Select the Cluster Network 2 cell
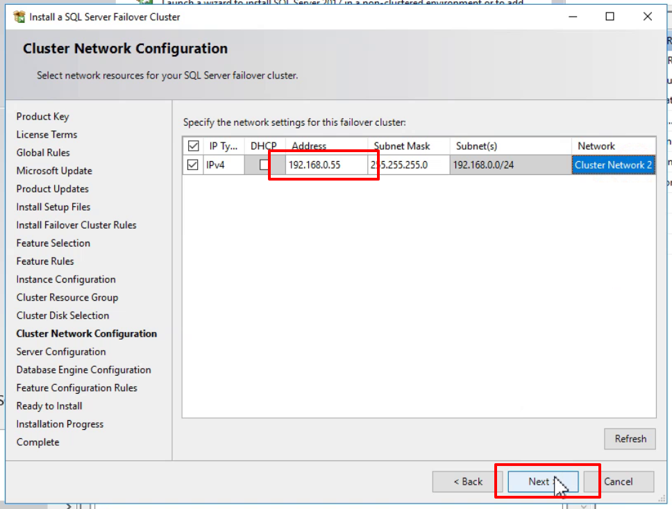The height and width of the screenshot is (509, 672). pos(613,165)
